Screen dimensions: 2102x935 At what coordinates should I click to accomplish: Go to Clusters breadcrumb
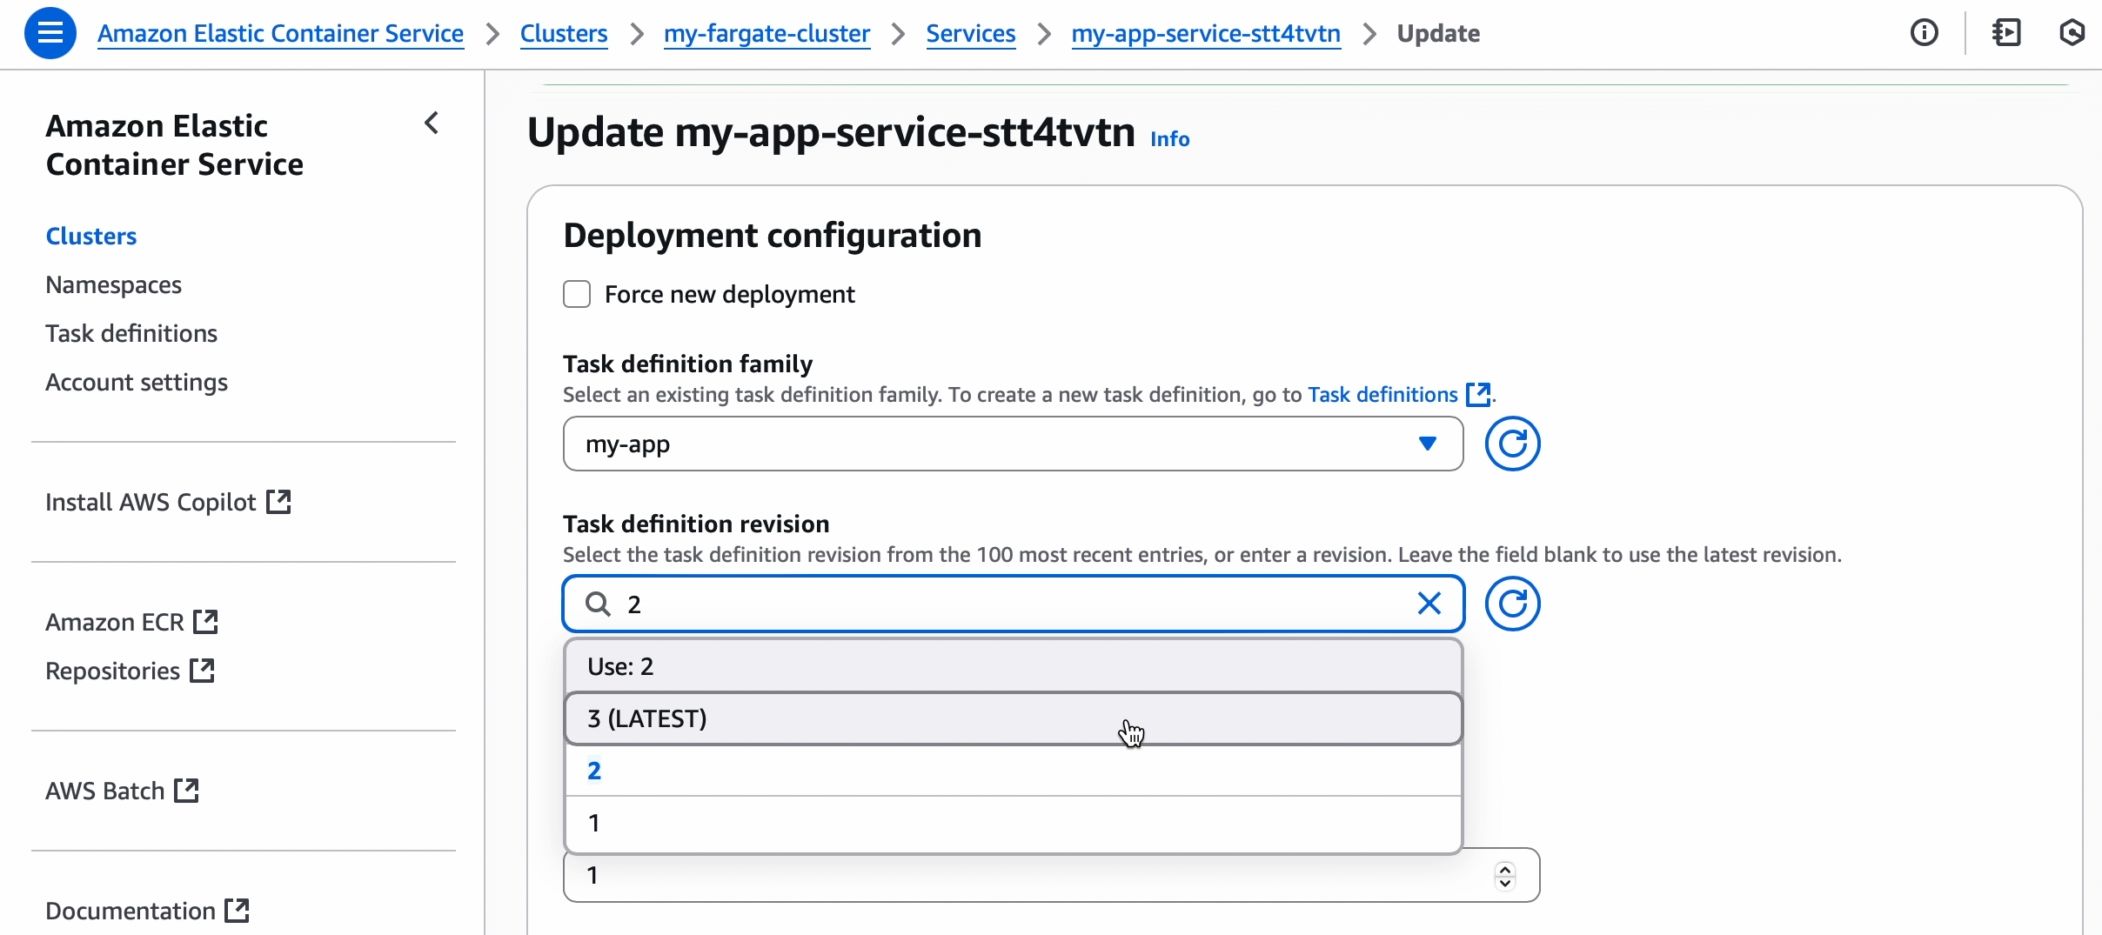pos(564,33)
